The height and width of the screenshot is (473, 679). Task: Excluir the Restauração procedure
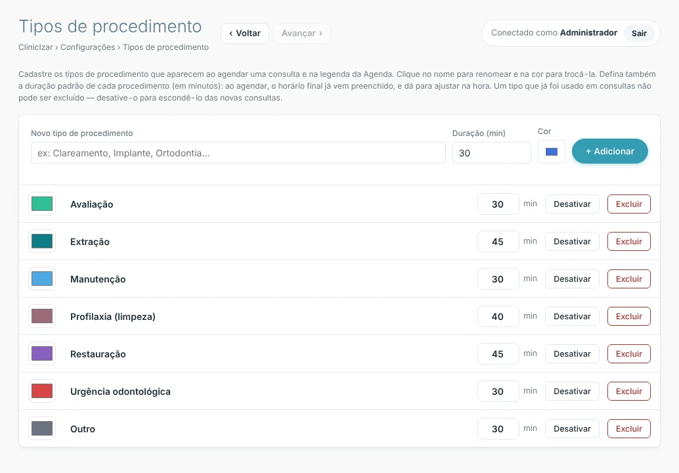pos(629,354)
